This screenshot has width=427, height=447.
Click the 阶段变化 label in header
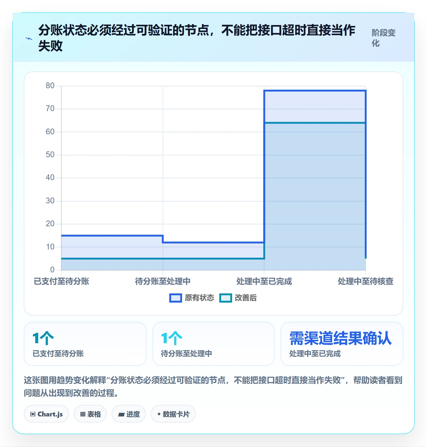point(383,38)
